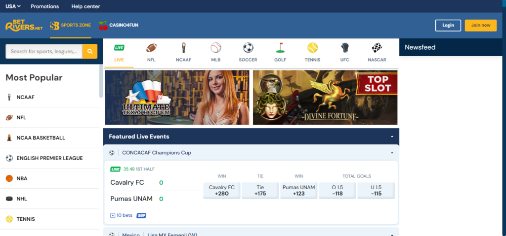This screenshot has height=236, width=506.
Task: Click the sidebar vertical scrollbar
Action: [101, 81]
